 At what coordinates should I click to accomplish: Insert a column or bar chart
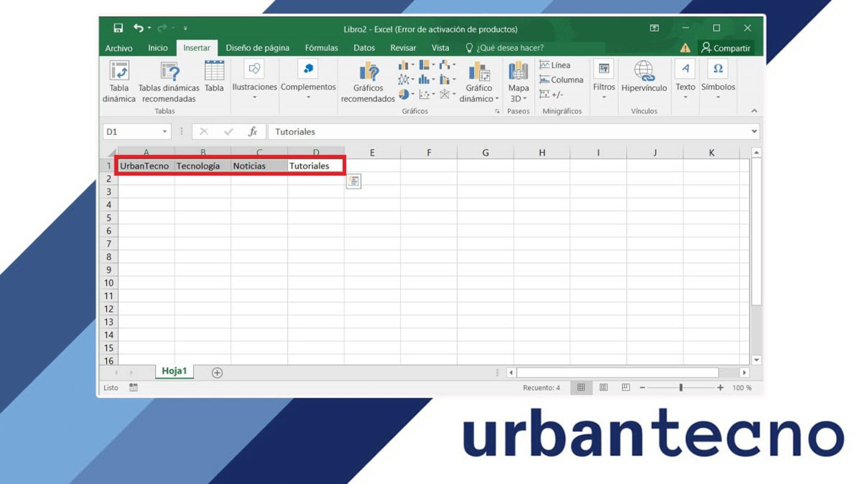coord(406,65)
